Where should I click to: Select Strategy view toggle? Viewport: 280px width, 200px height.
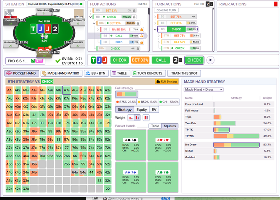(x=125, y=109)
